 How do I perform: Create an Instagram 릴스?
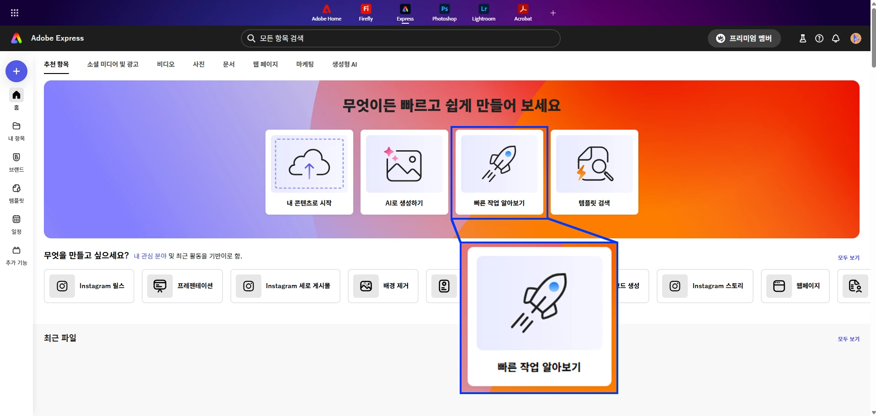[89, 286]
